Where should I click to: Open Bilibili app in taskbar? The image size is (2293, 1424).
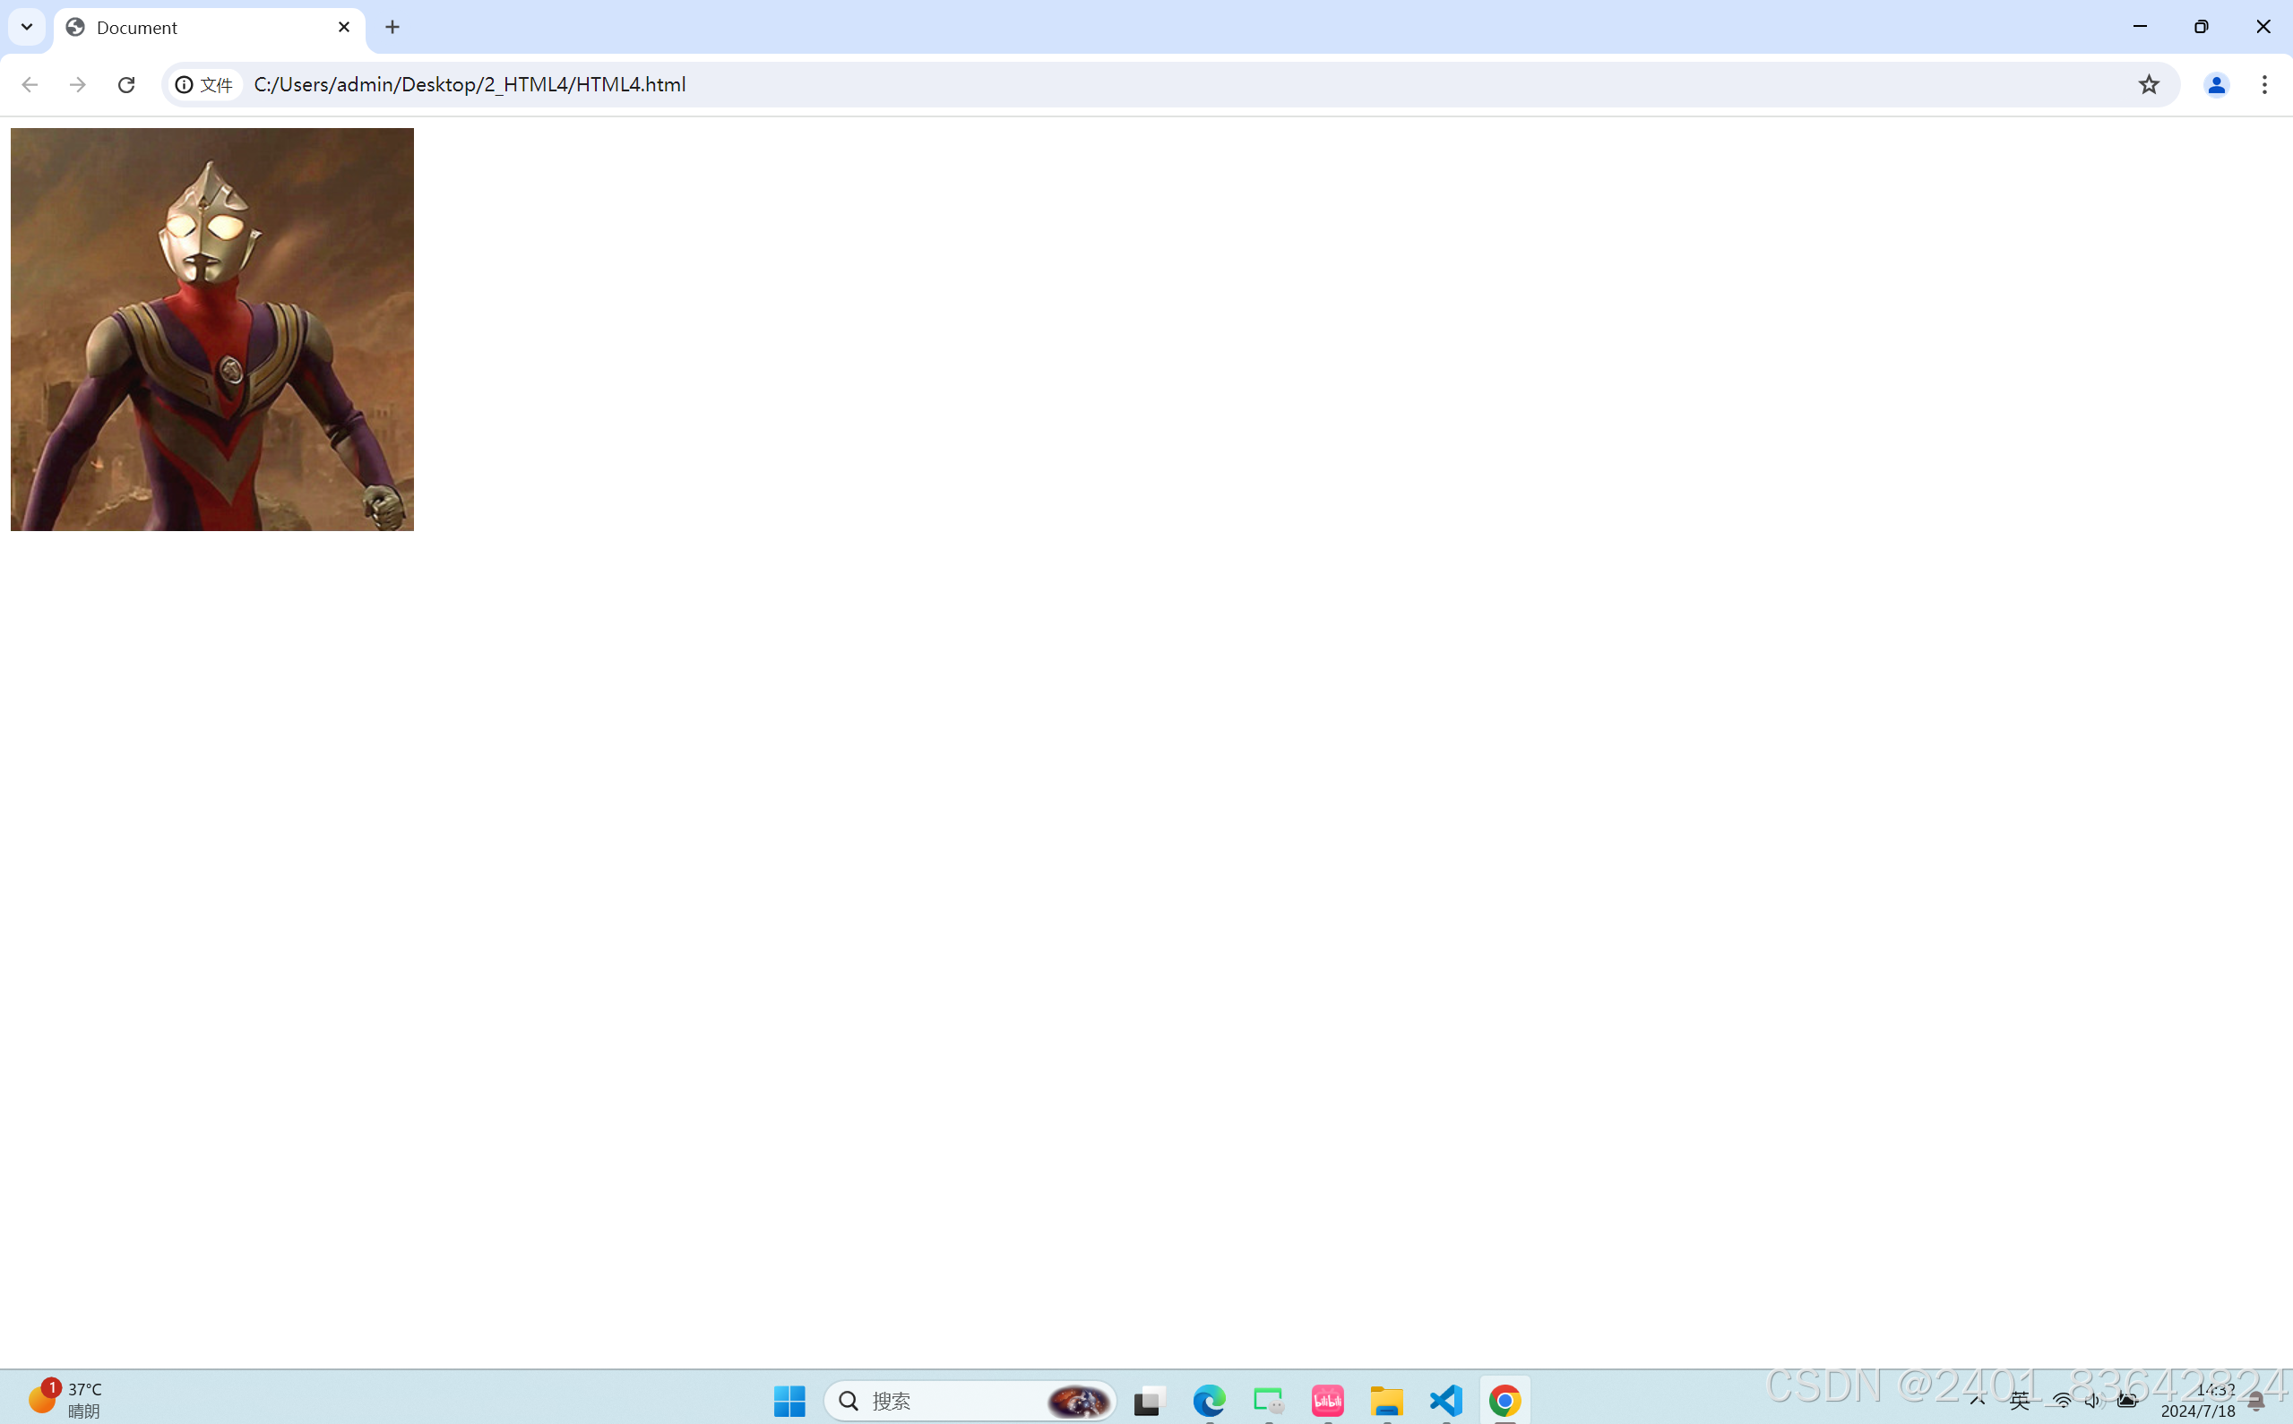(1327, 1401)
